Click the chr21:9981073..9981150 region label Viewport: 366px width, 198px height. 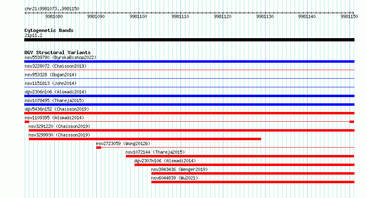tap(52, 9)
